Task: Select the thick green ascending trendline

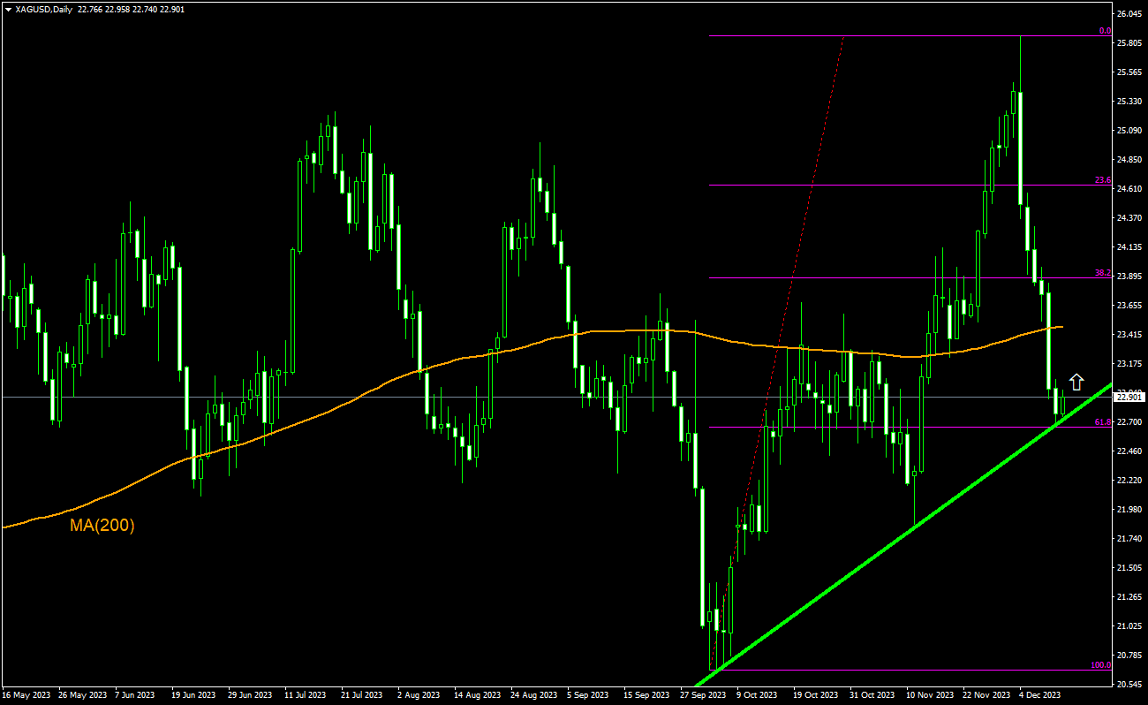Action: 883,548
